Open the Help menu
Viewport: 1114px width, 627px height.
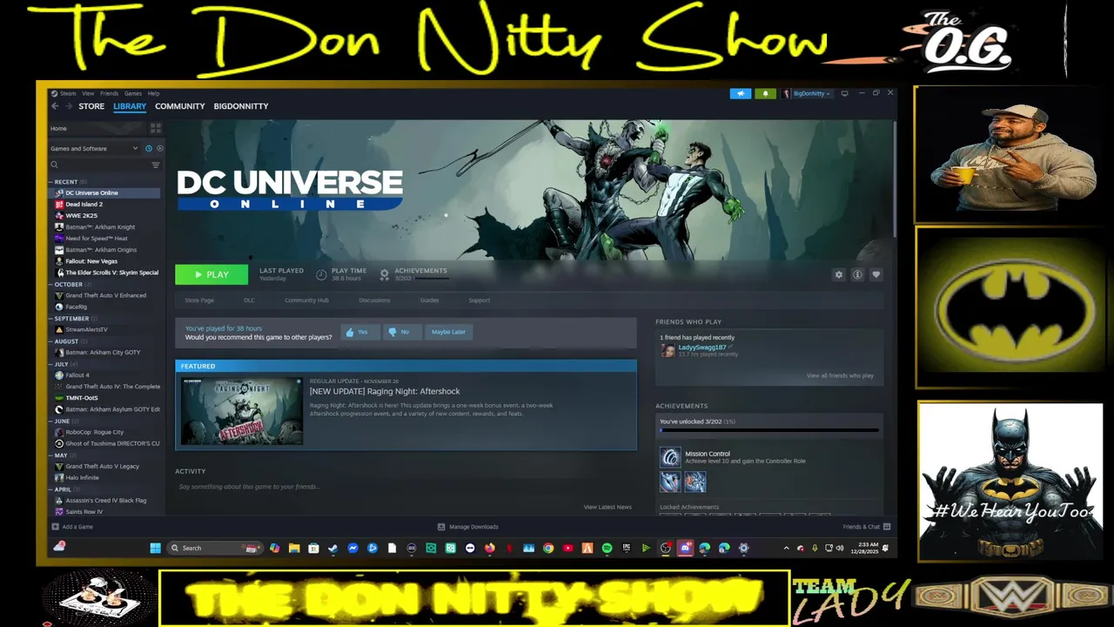coord(153,93)
